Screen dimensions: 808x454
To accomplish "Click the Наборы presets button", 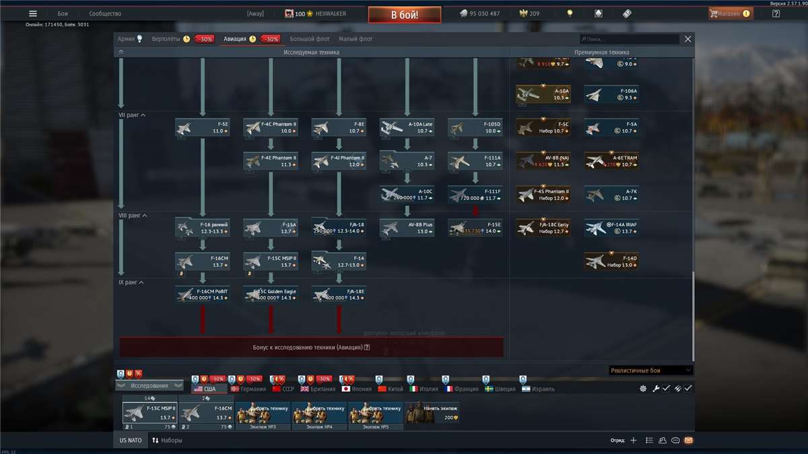I will click(x=167, y=441).
